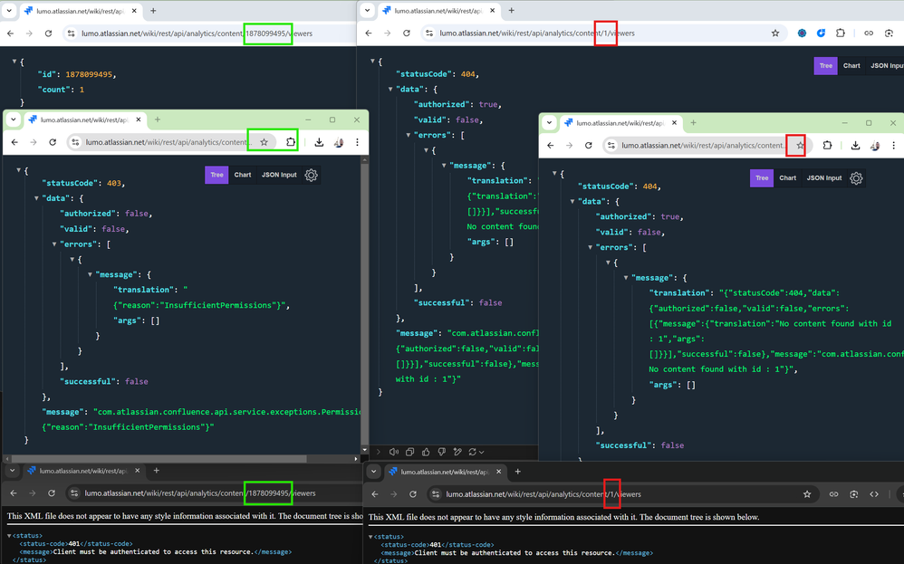The height and width of the screenshot is (564, 904).
Task: Select the read-aloud speaker icon
Action: tap(396, 452)
